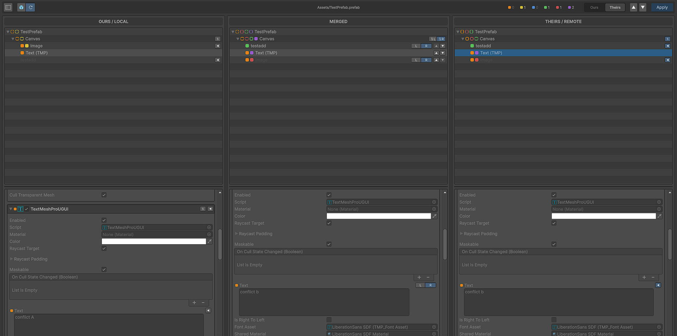Move Merged Text (TMP) row up
This screenshot has width=677, height=336.
click(436, 53)
